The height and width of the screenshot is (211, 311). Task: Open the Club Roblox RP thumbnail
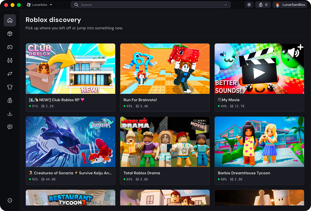point(71,69)
